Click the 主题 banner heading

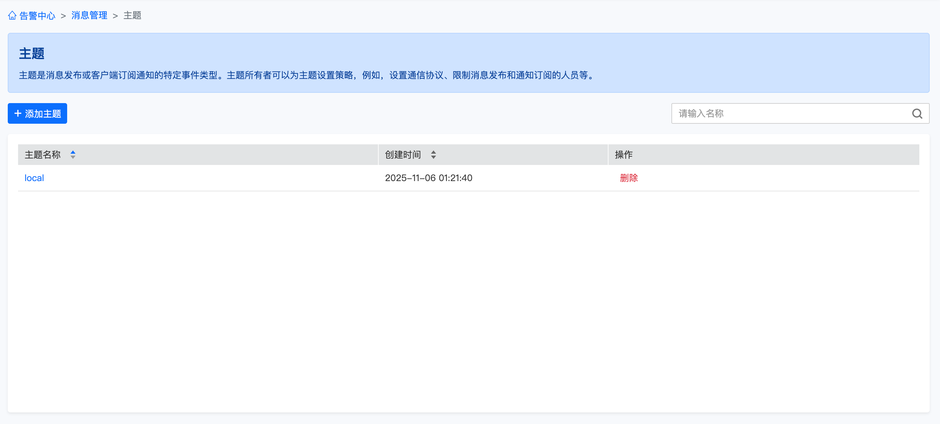32,53
